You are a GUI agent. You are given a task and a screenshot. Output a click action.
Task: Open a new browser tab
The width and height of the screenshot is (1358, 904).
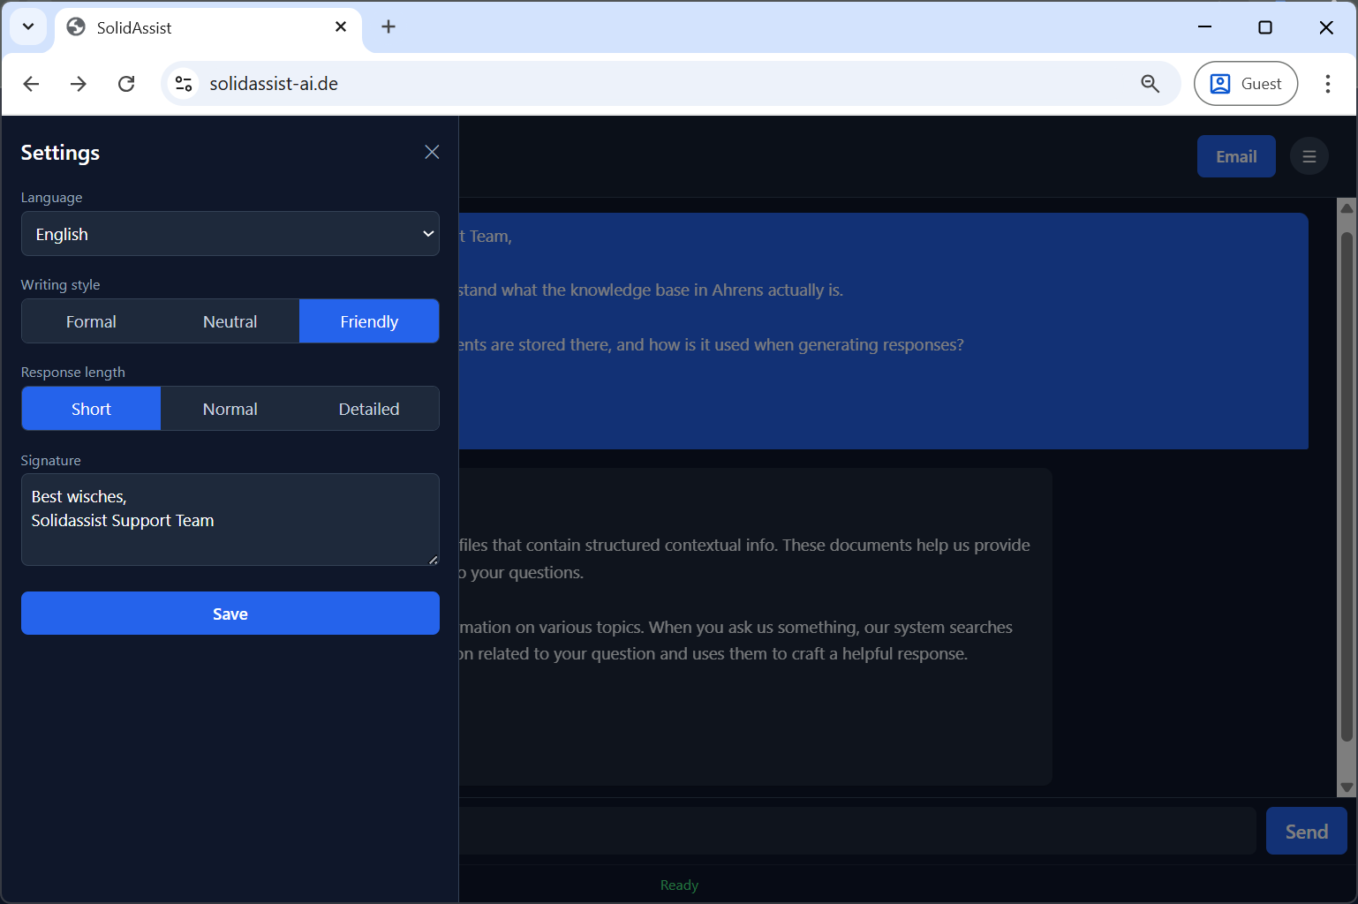coord(389,26)
